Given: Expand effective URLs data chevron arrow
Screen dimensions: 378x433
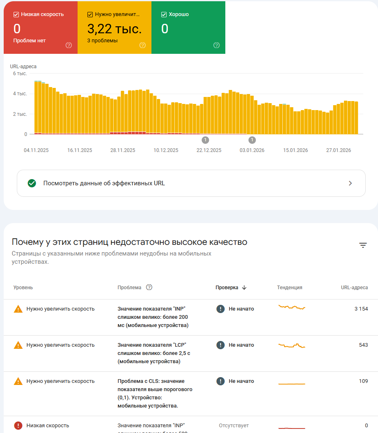Looking at the screenshot, I should (x=350, y=183).
